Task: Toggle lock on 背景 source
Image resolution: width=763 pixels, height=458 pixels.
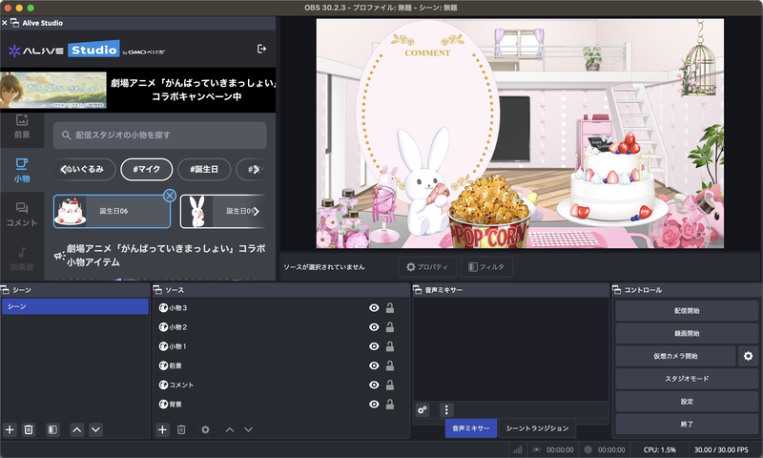Action: pos(390,404)
